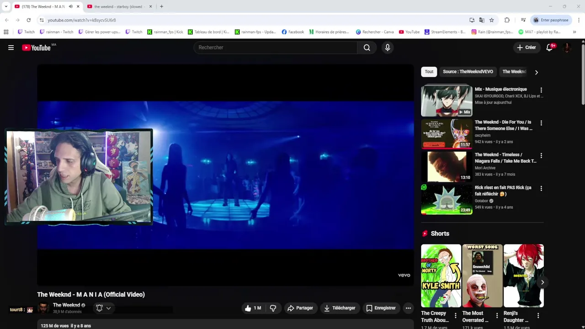Open the account avatar menu
Screen dimensions: 585x329
(x=567, y=48)
